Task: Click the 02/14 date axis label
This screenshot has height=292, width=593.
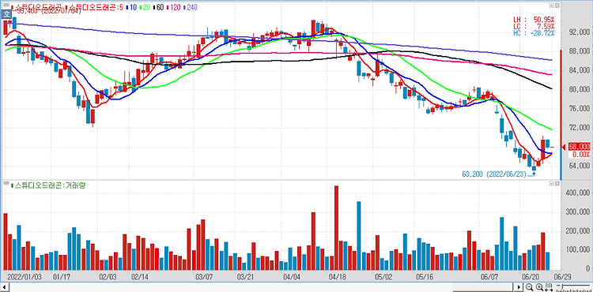Action: pos(139,276)
